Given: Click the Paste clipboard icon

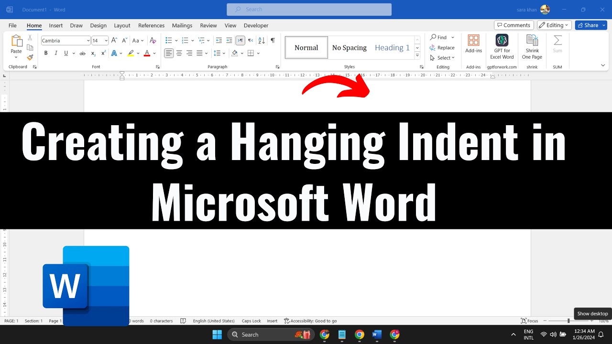Looking at the screenshot, I should [16, 41].
